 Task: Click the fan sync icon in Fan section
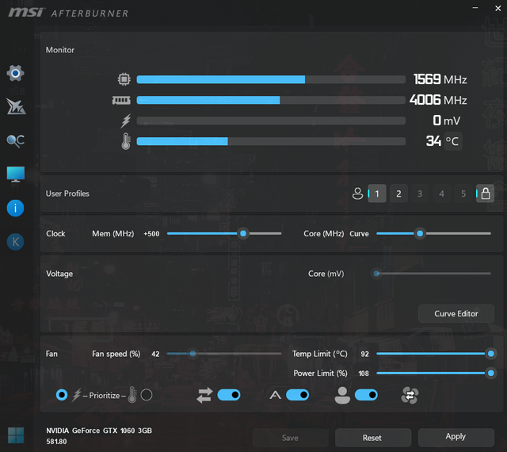coord(410,395)
